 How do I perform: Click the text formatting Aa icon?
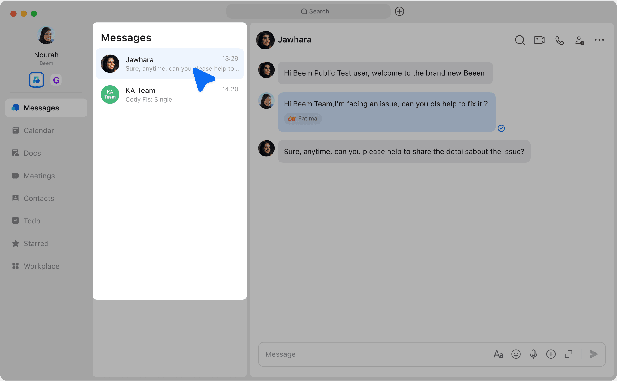pyautogui.click(x=498, y=354)
